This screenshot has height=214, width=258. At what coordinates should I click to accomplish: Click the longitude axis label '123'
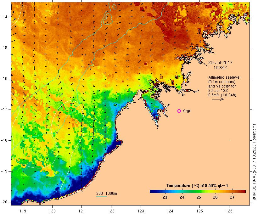tap(141, 211)
